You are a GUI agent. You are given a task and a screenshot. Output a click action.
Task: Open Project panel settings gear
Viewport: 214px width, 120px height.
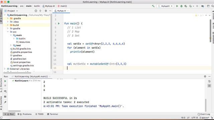tap(46, 11)
